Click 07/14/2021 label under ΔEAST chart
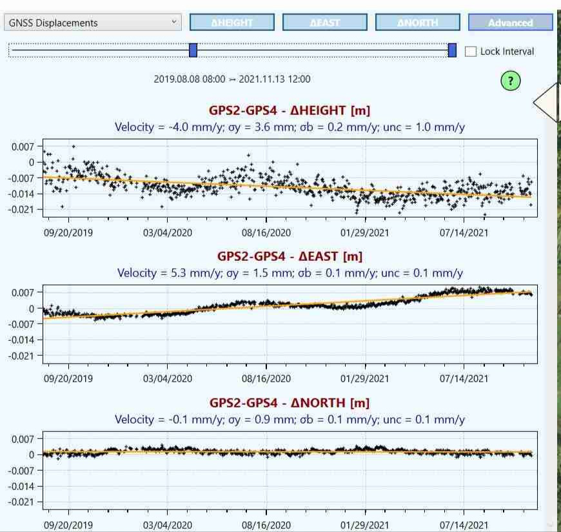The height and width of the screenshot is (532, 561). tap(464, 379)
